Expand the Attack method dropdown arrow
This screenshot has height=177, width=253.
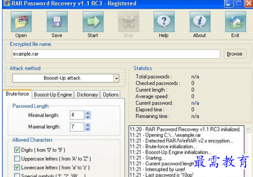(117, 79)
